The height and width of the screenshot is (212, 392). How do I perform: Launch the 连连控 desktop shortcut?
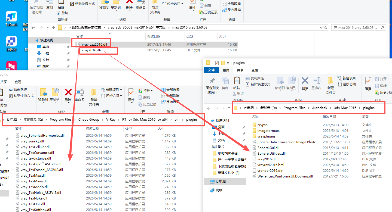pos(11,43)
